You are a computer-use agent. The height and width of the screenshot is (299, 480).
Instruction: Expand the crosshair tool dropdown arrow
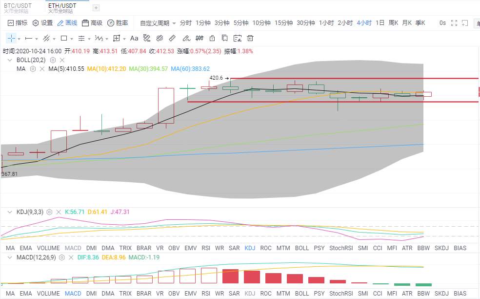click(x=19, y=39)
